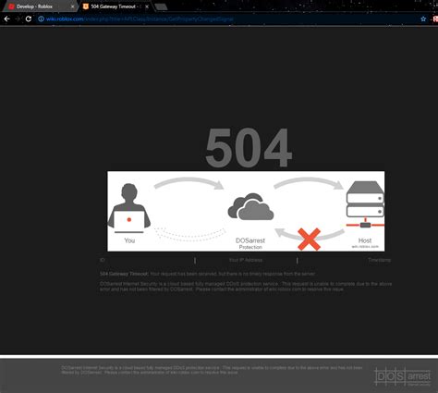Bookmark this page with the star icon

point(423,19)
